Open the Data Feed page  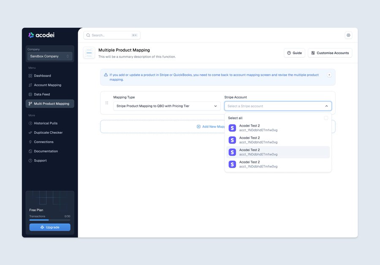[x=50, y=94]
